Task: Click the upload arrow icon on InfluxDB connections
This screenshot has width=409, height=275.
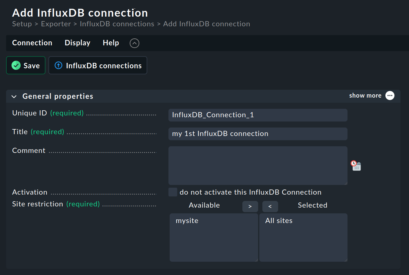Action: (x=58, y=65)
